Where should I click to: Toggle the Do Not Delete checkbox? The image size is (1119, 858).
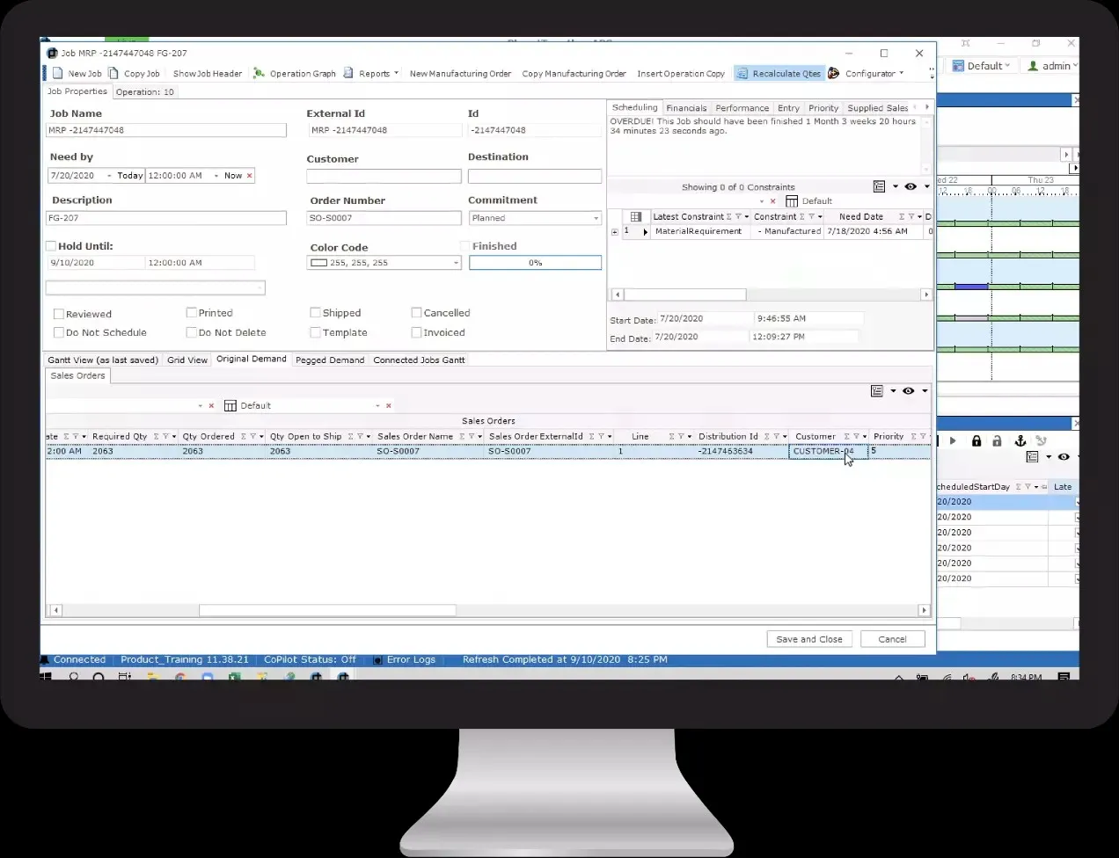pos(191,333)
